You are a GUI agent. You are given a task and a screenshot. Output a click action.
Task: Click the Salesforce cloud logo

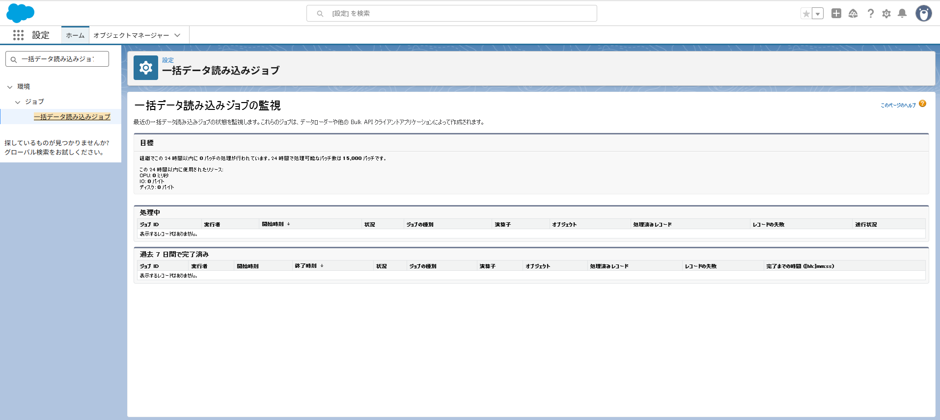[20, 13]
